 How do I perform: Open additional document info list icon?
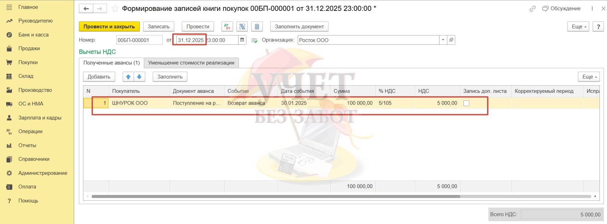point(257,27)
